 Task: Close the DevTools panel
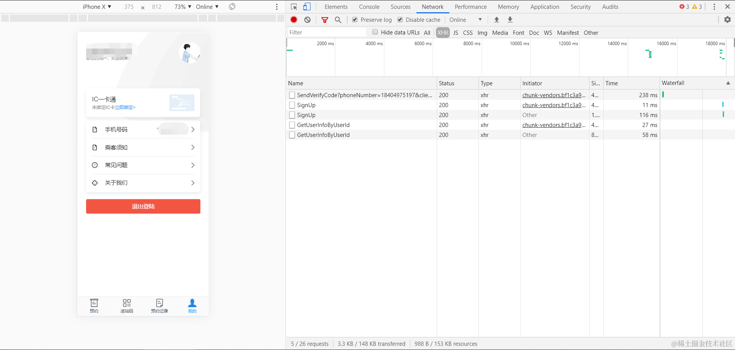(727, 7)
